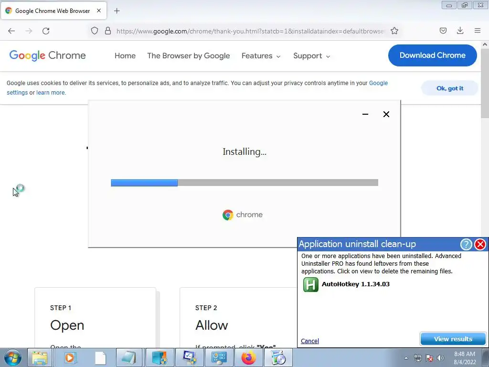Open the Firefox hamburger application menu

click(478, 31)
